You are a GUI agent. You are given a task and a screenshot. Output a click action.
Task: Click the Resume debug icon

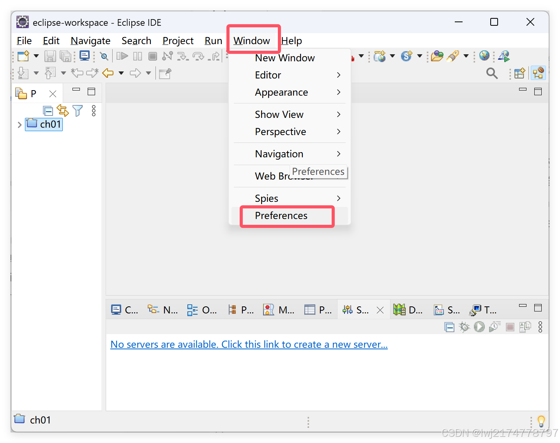point(122,56)
